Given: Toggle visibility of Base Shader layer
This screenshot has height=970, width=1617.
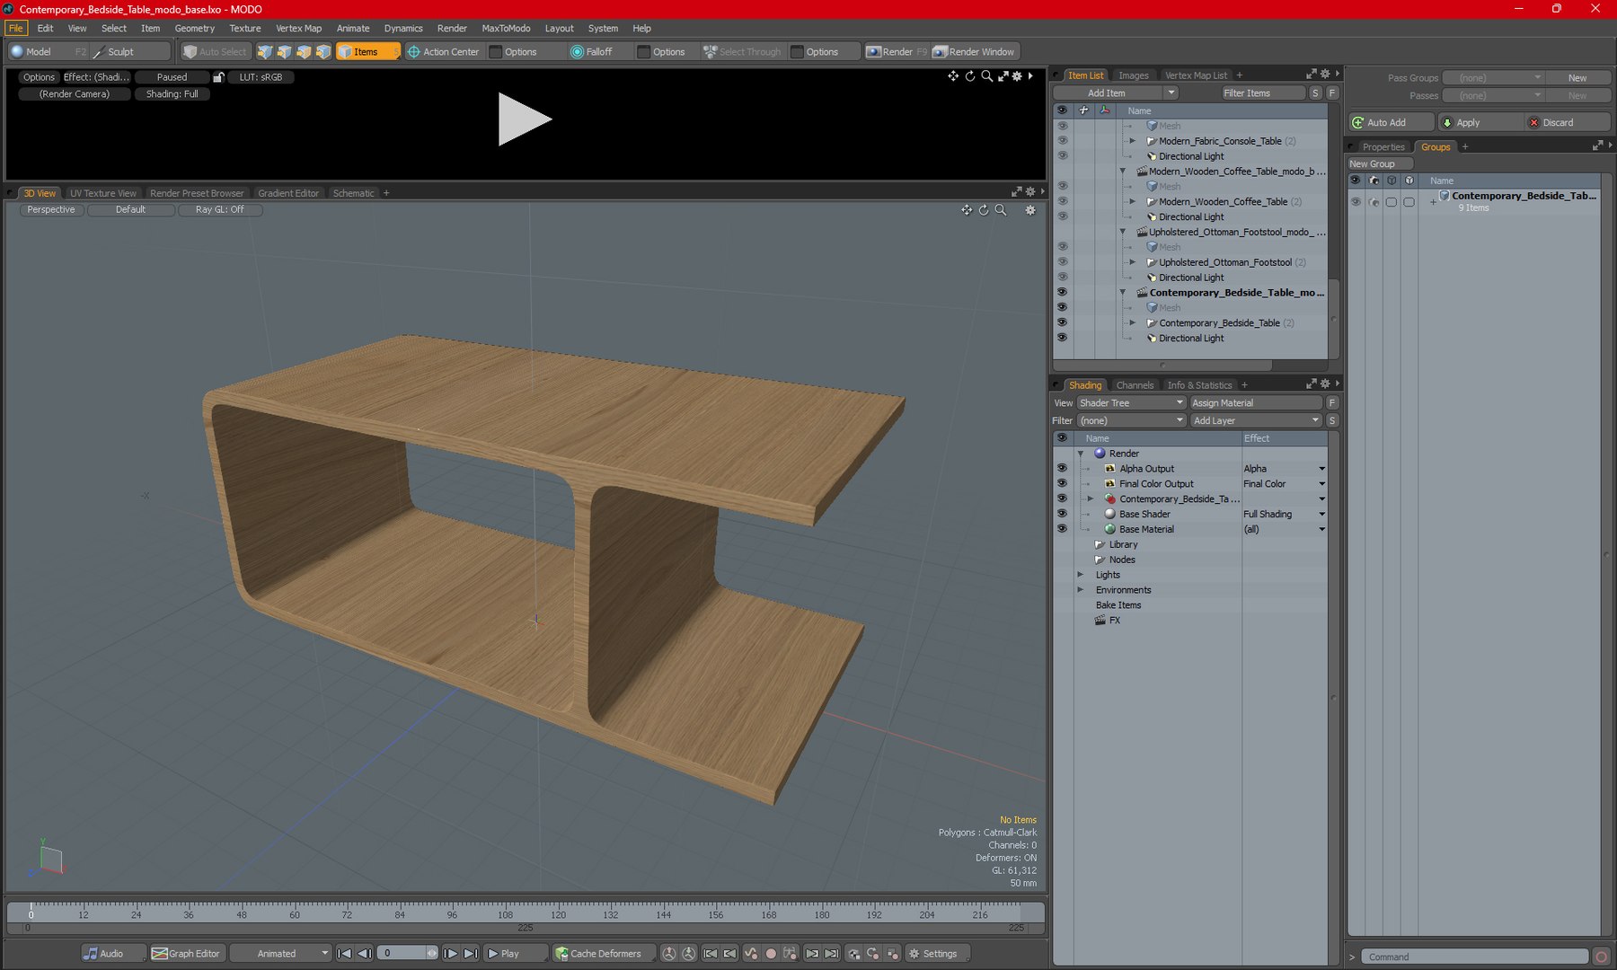Looking at the screenshot, I should pyautogui.click(x=1062, y=514).
